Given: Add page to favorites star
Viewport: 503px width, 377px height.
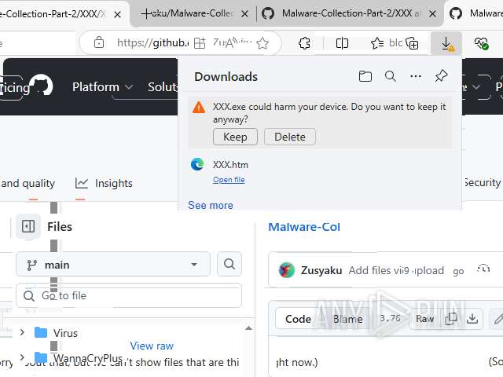Looking at the screenshot, I should (x=263, y=43).
